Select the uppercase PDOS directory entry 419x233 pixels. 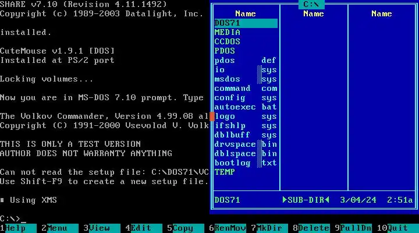(x=246, y=51)
